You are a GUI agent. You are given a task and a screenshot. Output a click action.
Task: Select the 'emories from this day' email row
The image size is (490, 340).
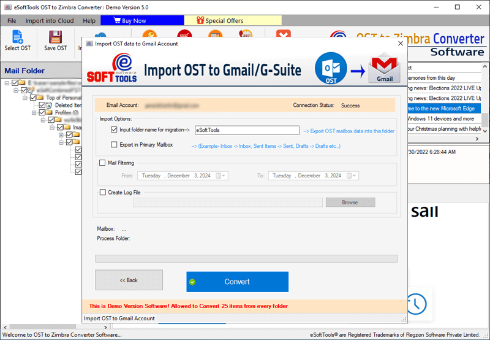click(x=444, y=78)
